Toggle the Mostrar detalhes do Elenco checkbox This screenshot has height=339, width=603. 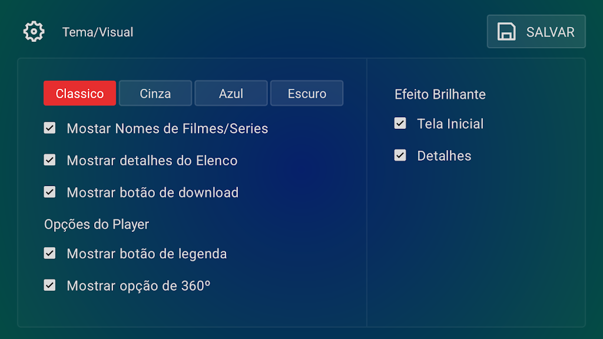pyautogui.click(x=50, y=160)
